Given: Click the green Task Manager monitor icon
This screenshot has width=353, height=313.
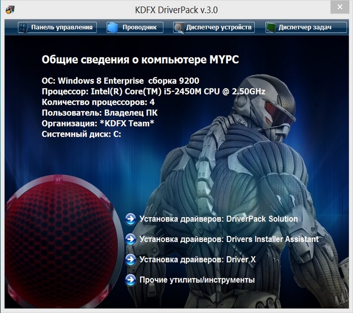Looking at the screenshot, I should (271, 28).
